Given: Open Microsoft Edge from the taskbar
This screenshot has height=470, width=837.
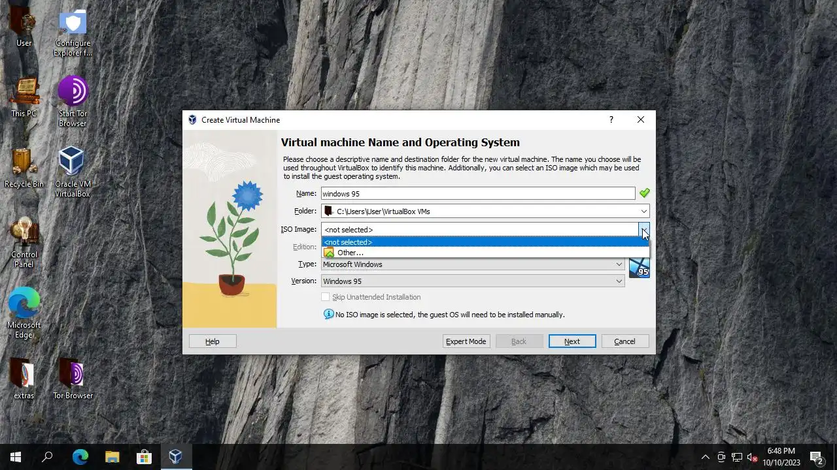Looking at the screenshot, I should [80, 457].
